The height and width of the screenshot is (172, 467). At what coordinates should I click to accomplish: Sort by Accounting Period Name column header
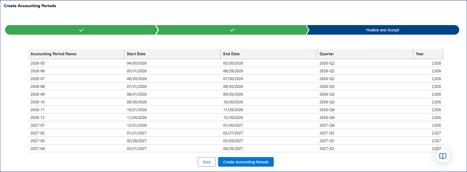[x=53, y=54]
